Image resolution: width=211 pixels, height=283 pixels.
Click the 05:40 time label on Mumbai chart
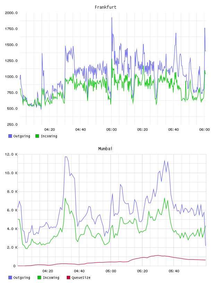(x=174, y=271)
